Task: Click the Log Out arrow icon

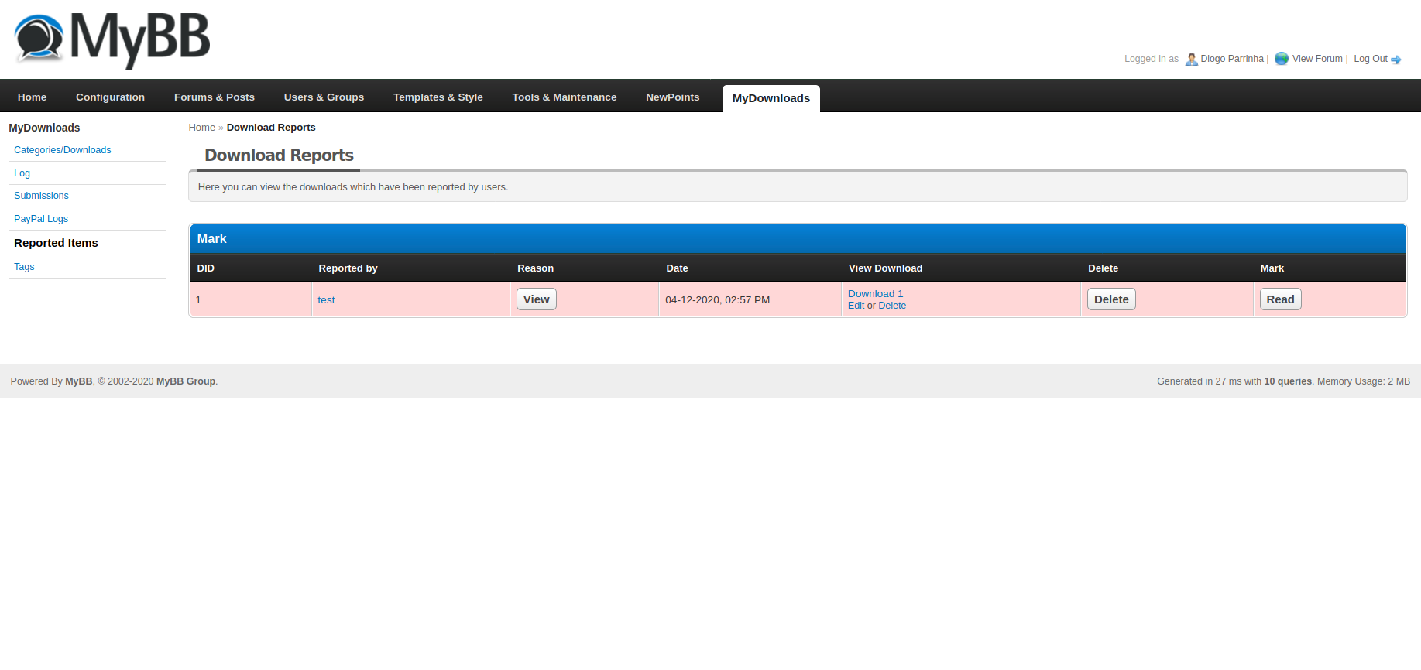Action: [1396, 60]
